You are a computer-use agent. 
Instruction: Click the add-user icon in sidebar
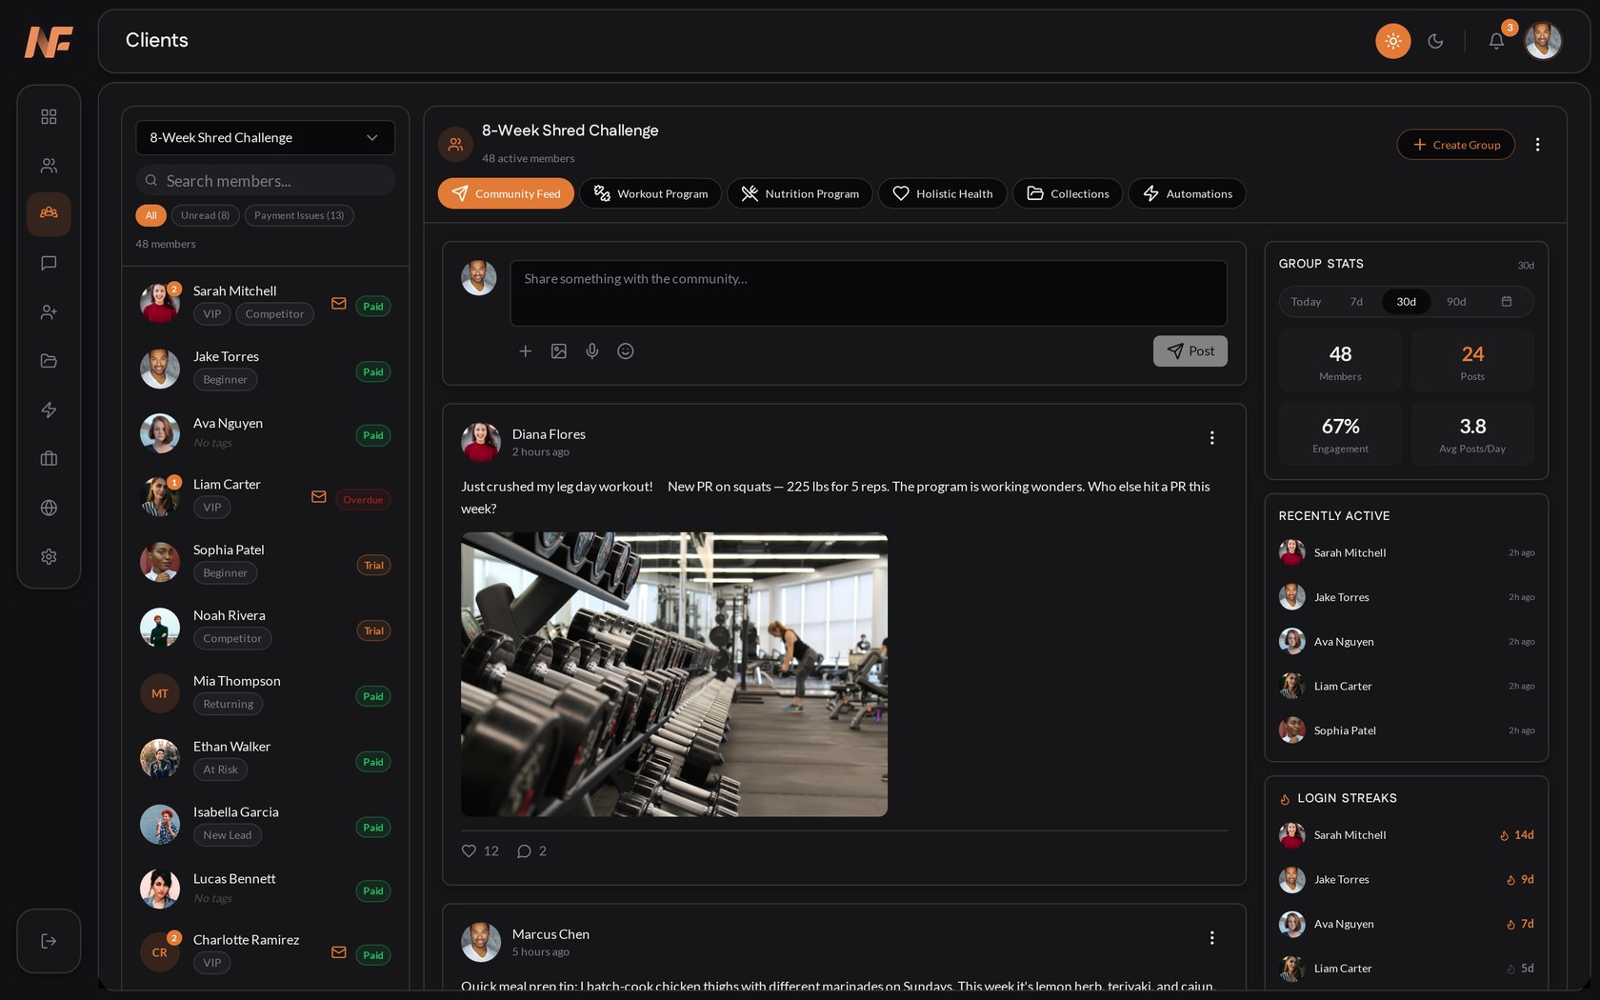pyautogui.click(x=49, y=311)
